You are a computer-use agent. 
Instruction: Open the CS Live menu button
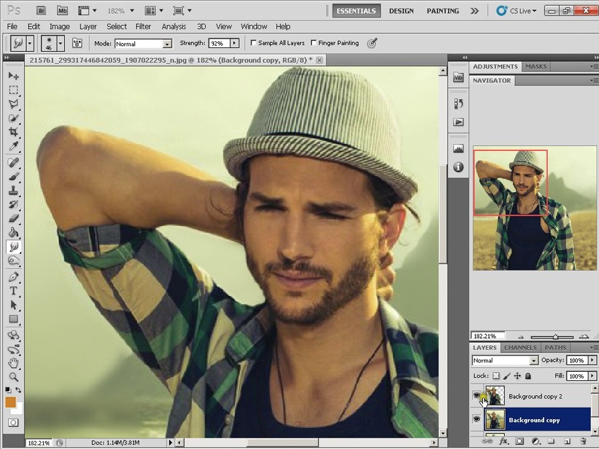pos(517,11)
